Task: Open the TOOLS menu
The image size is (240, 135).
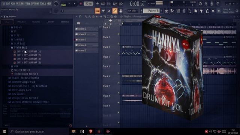Action: (43, 3)
